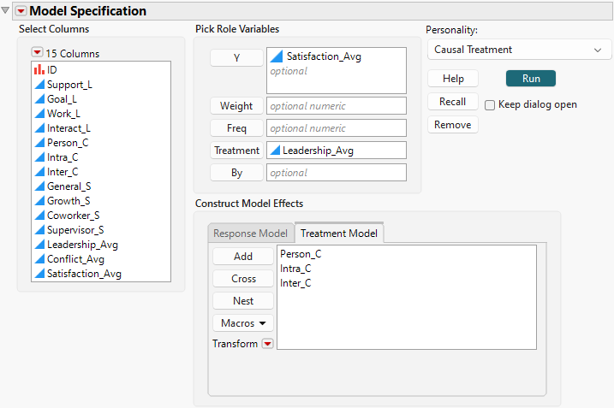The image size is (614, 408).
Task: Open the Help button
Action: (x=453, y=78)
